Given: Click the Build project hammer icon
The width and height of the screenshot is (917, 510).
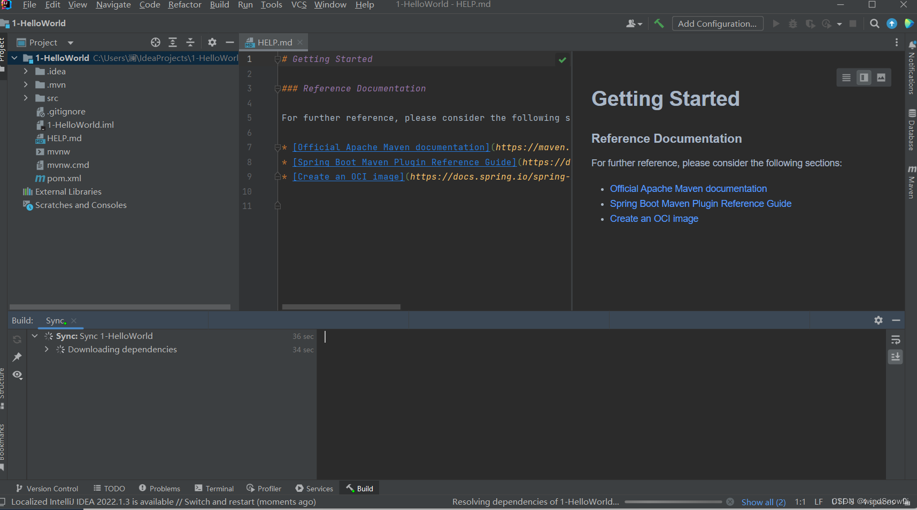Looking at the screenshot, I should click(x=659, y=24).
